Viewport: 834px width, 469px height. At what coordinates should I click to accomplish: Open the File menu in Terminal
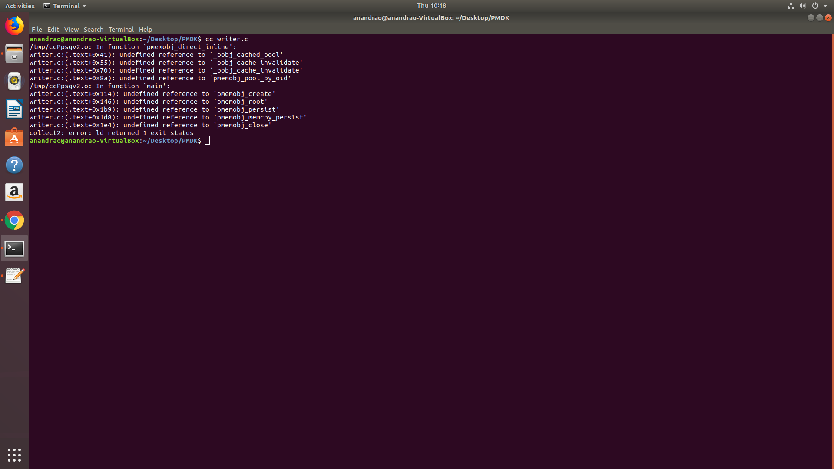coord(37,29)
